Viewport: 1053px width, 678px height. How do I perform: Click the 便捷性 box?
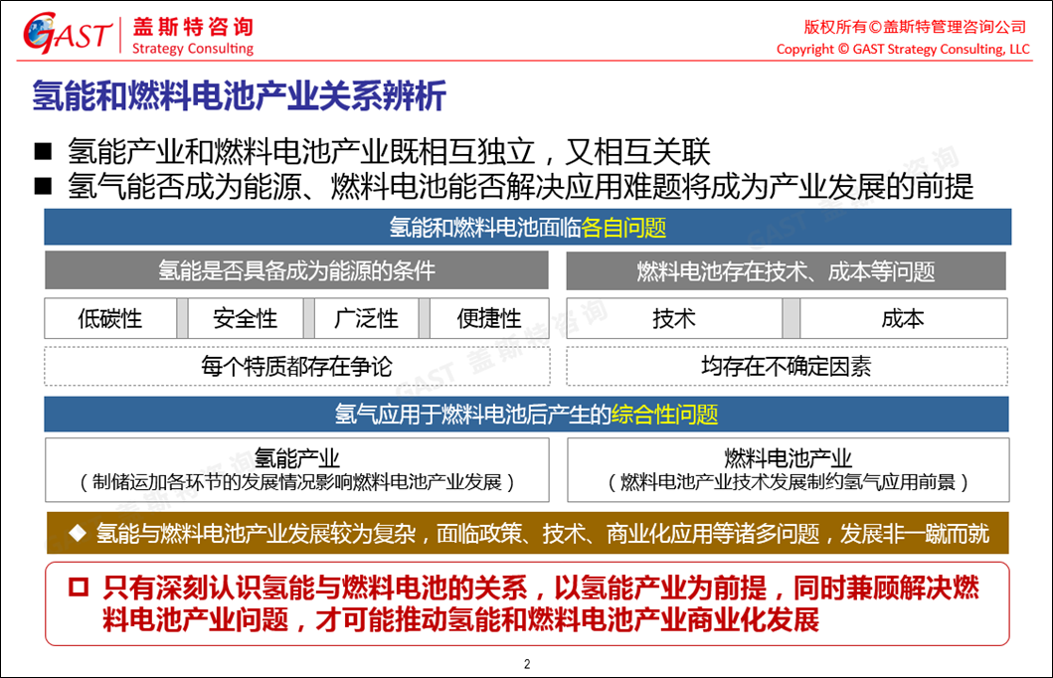click(x=489, y=318)
